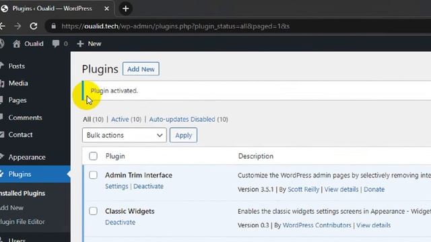Close the Plugins browser tab
Image resolution: width=431 pixels, height=242 pixels.
tap(106, 9)
